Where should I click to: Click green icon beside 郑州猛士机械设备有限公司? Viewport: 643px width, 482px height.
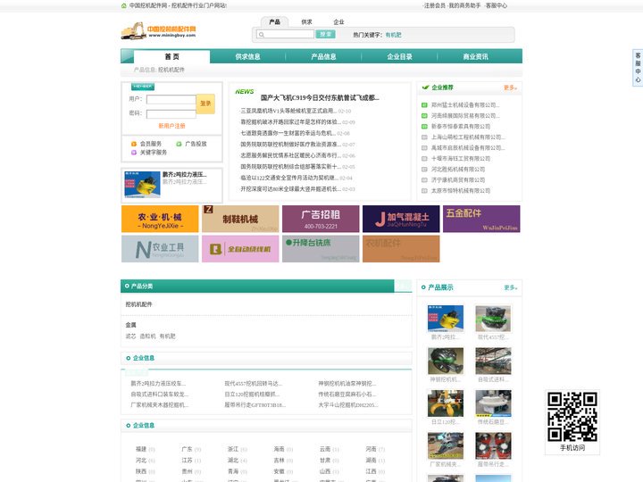coord(424,105)
